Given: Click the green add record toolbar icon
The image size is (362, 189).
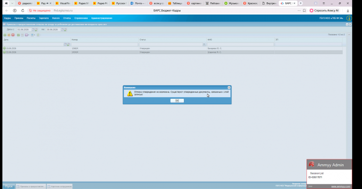Looking at the screenshot, I should 5,35.
